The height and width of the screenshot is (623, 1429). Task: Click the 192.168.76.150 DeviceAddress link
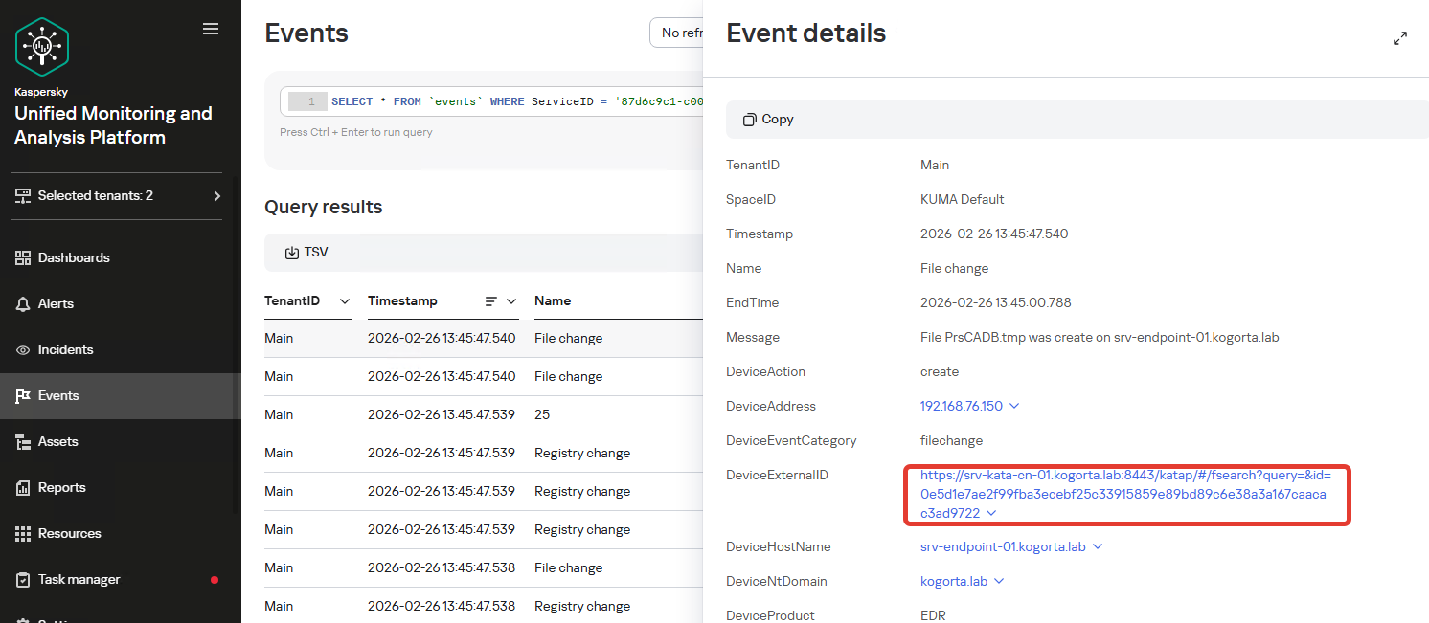click(x=962, y=406)
